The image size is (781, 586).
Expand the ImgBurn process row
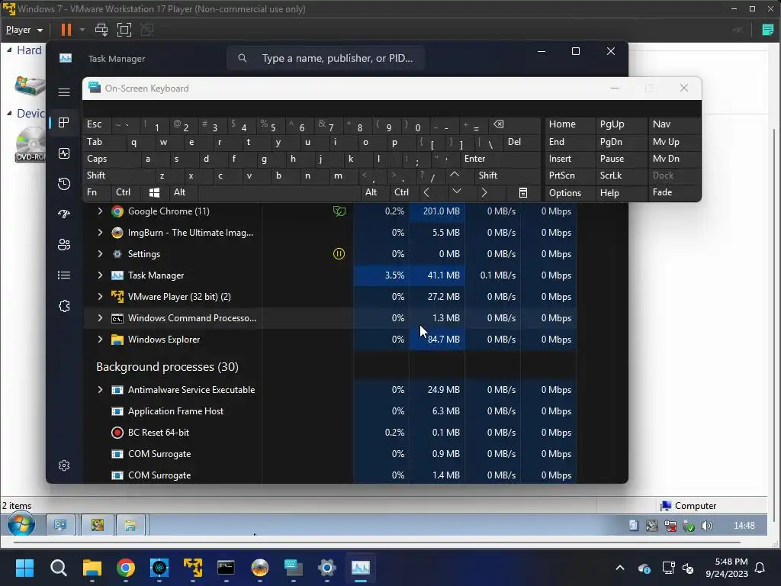tap(100, 233)
